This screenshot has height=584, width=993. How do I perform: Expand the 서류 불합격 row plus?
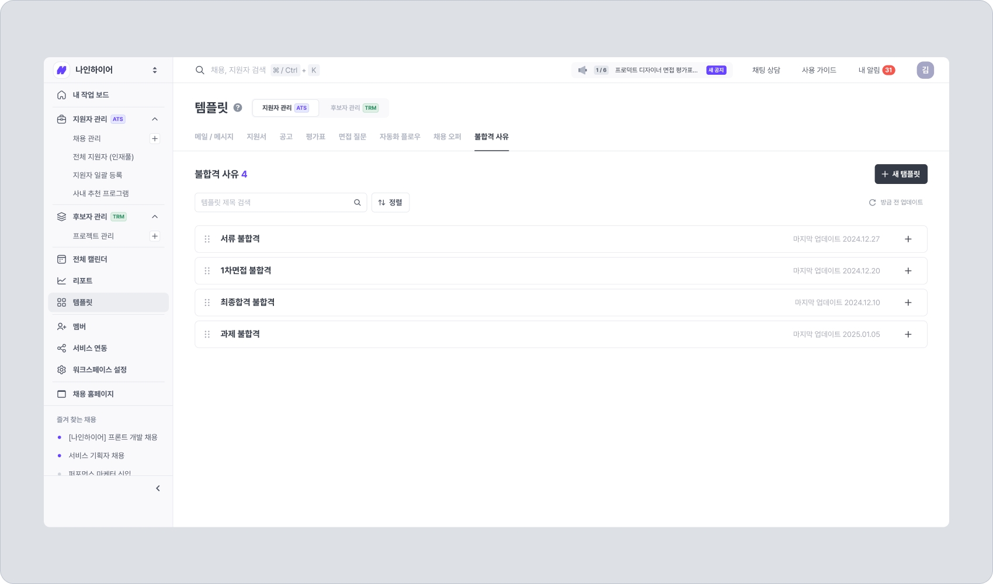(908, 239)
